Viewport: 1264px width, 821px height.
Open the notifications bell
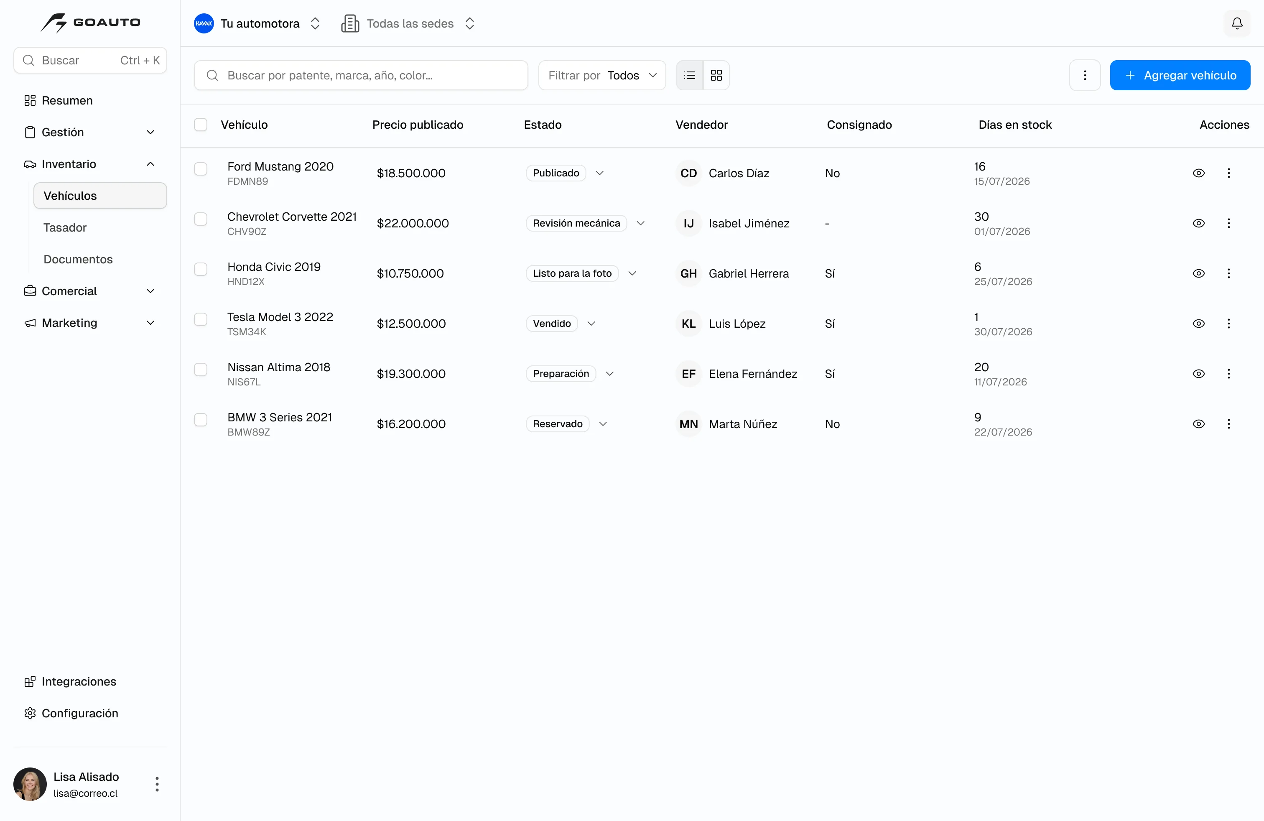1236,23
